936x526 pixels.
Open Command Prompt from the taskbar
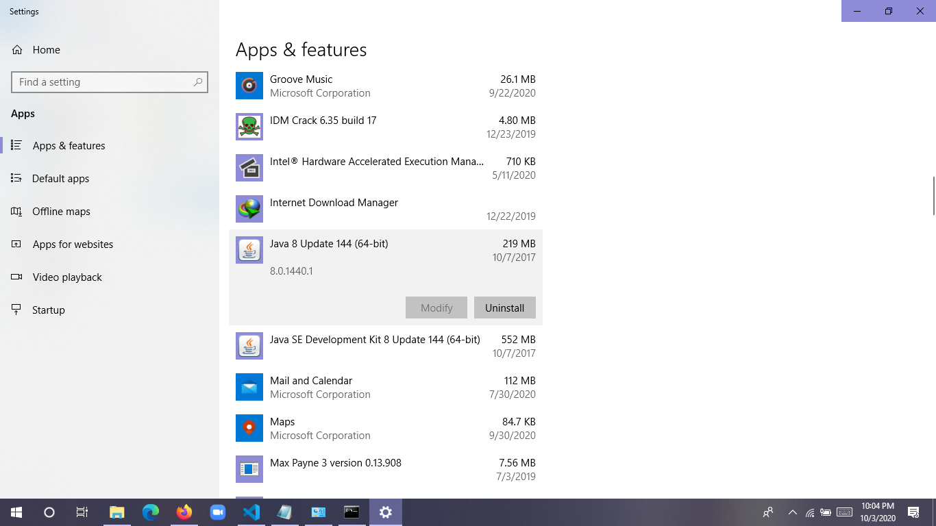[x=352, y=512]
